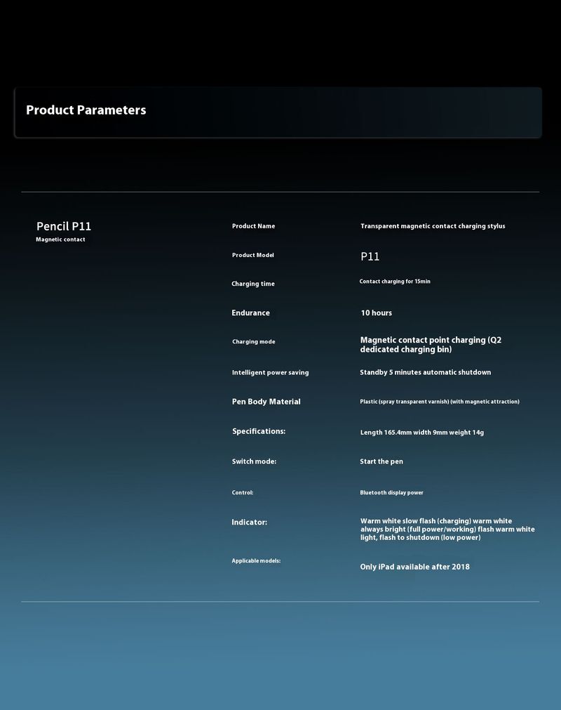Click the Magnetic contact subtitle

point(60,240)
